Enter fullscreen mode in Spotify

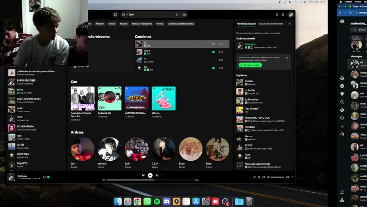(292, 177)
